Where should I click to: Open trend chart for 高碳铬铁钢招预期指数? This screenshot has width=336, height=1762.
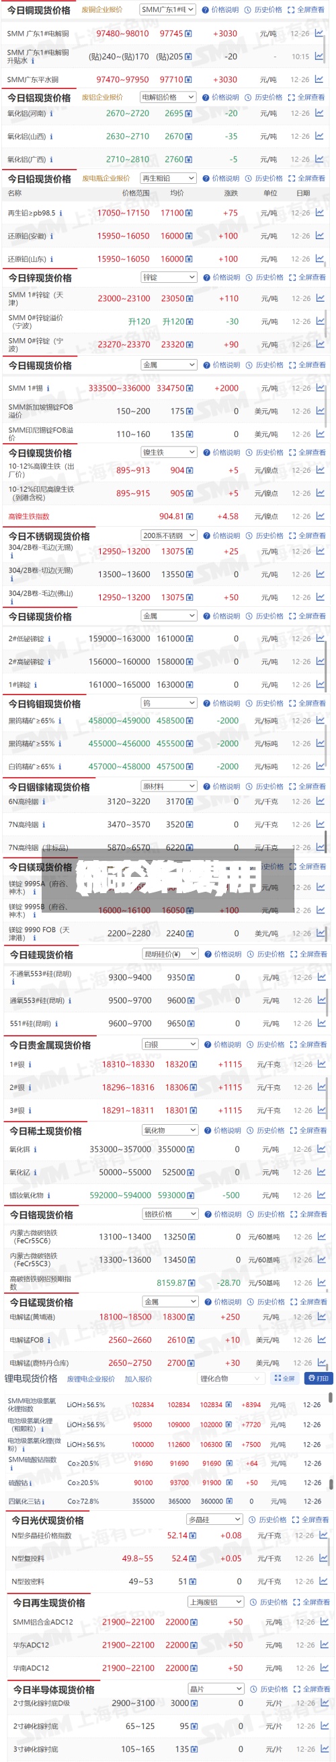tap(322, 1283)
